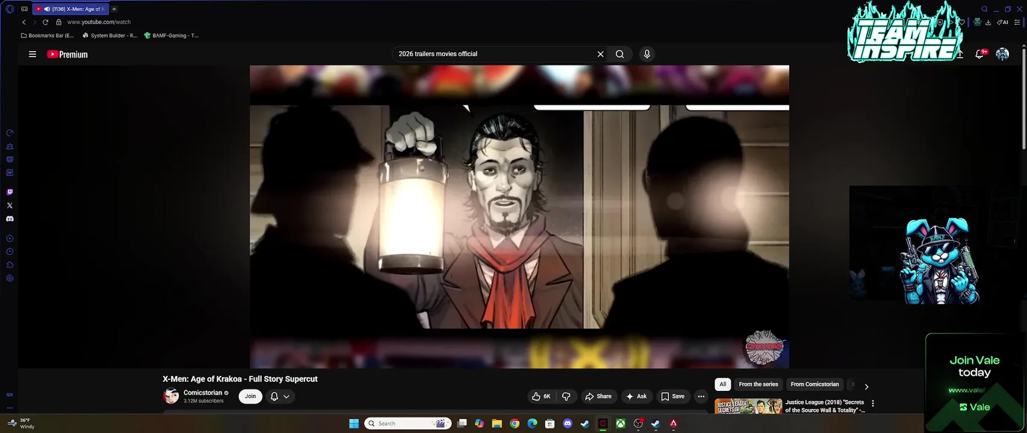Dislike this video
Image resolution: width=1027 pixels, height=433 pixels.
click(566, 396)
